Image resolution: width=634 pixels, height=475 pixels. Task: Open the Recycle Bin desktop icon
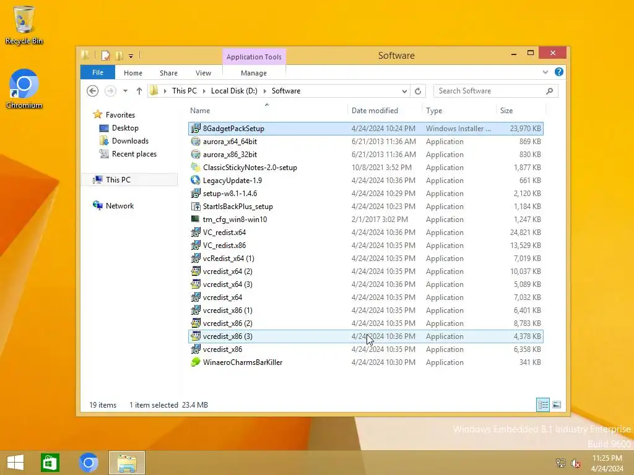[x=24, y=25]
